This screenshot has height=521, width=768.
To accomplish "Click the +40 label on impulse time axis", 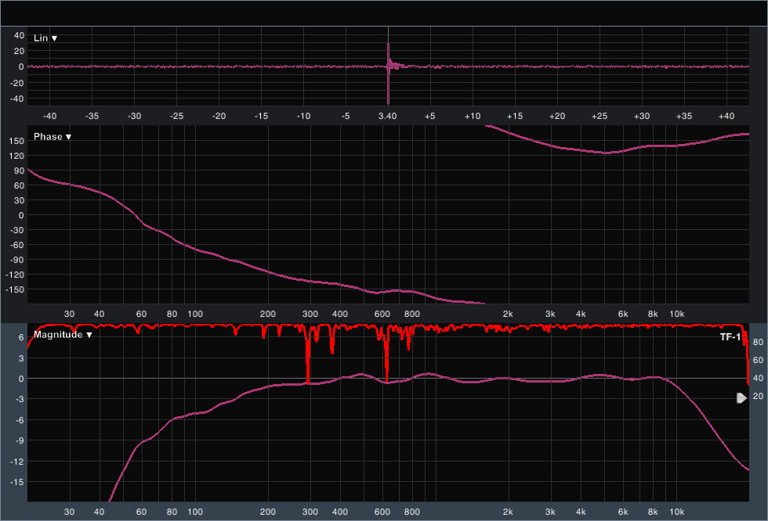I will coord(726,117).
